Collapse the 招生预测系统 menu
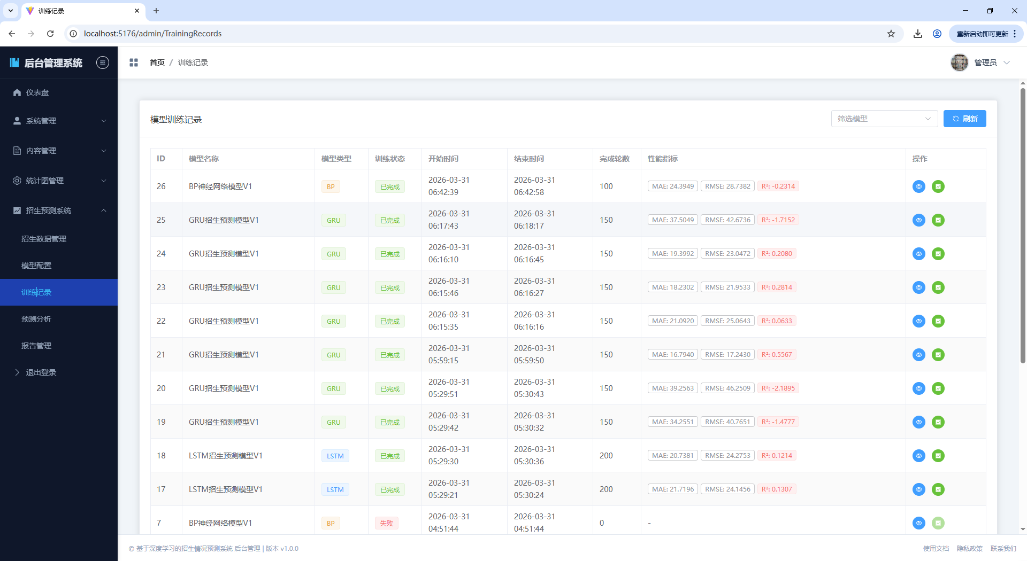Screen dimensions: 1027x561 (59, 211)
